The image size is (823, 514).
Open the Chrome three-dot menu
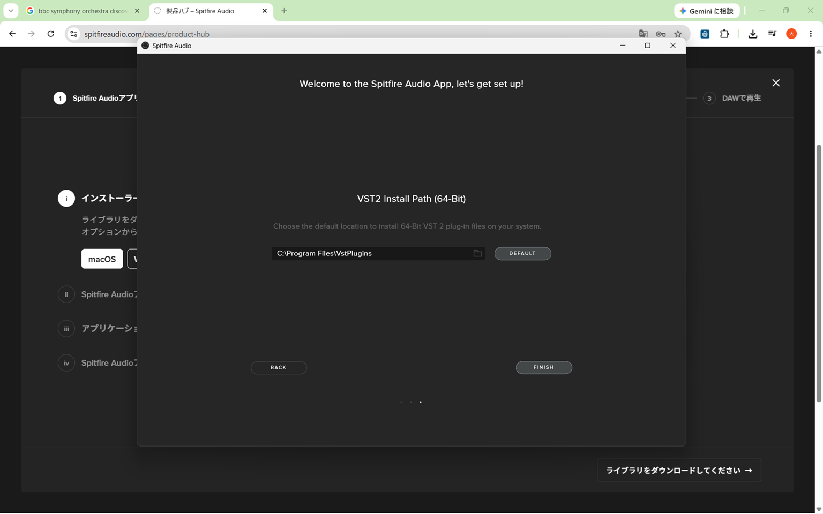tap(811, 34)
